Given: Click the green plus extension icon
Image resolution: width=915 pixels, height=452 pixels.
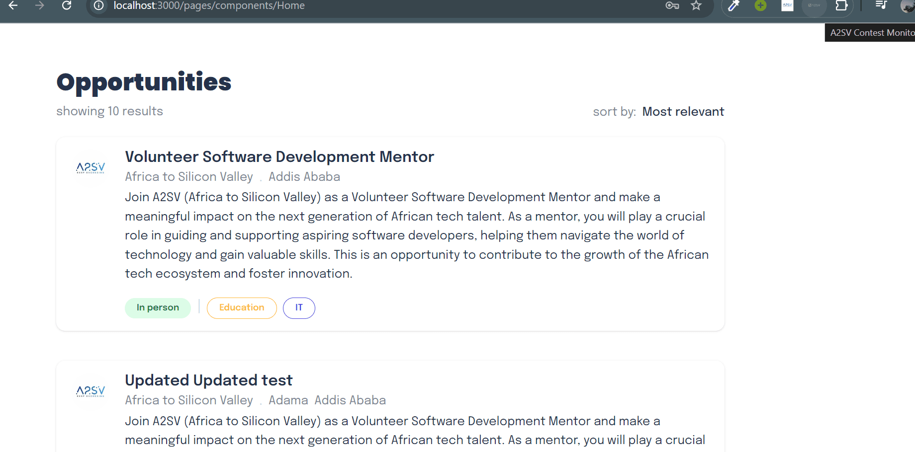Looking at the screenshot, I should coord(760,5).
